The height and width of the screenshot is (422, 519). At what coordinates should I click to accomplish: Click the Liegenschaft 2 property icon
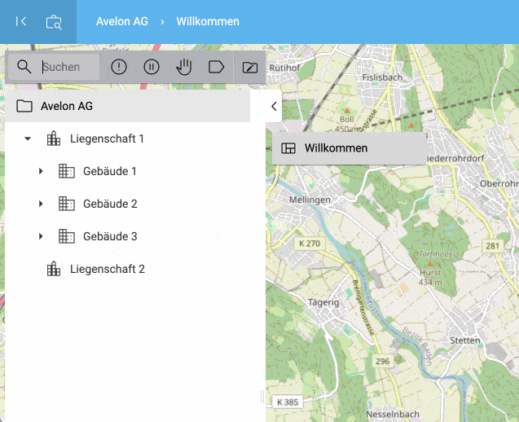54,269
